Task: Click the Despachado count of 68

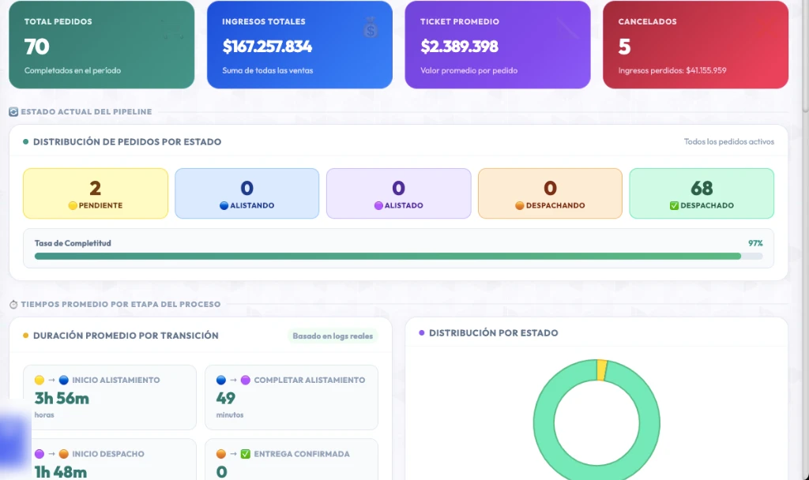Action: coord(702,188)
